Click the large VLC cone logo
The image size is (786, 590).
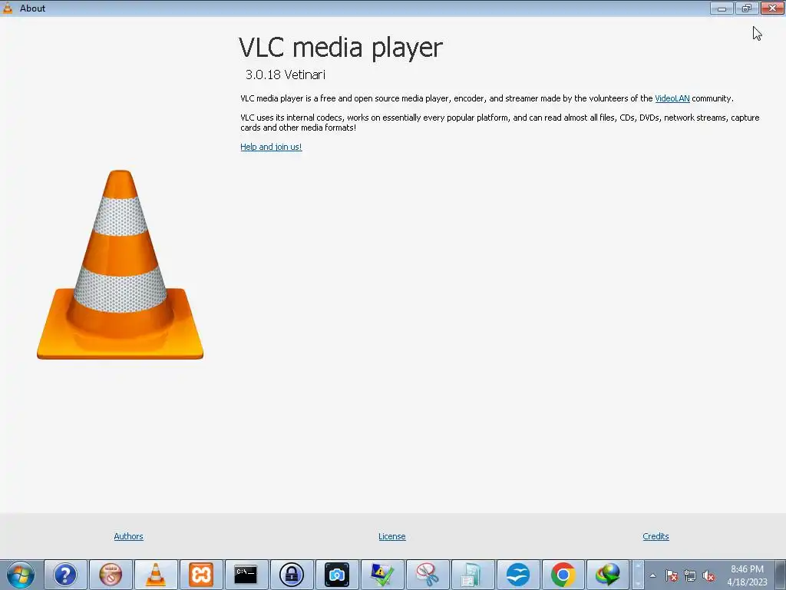click(x=121, y=265)
